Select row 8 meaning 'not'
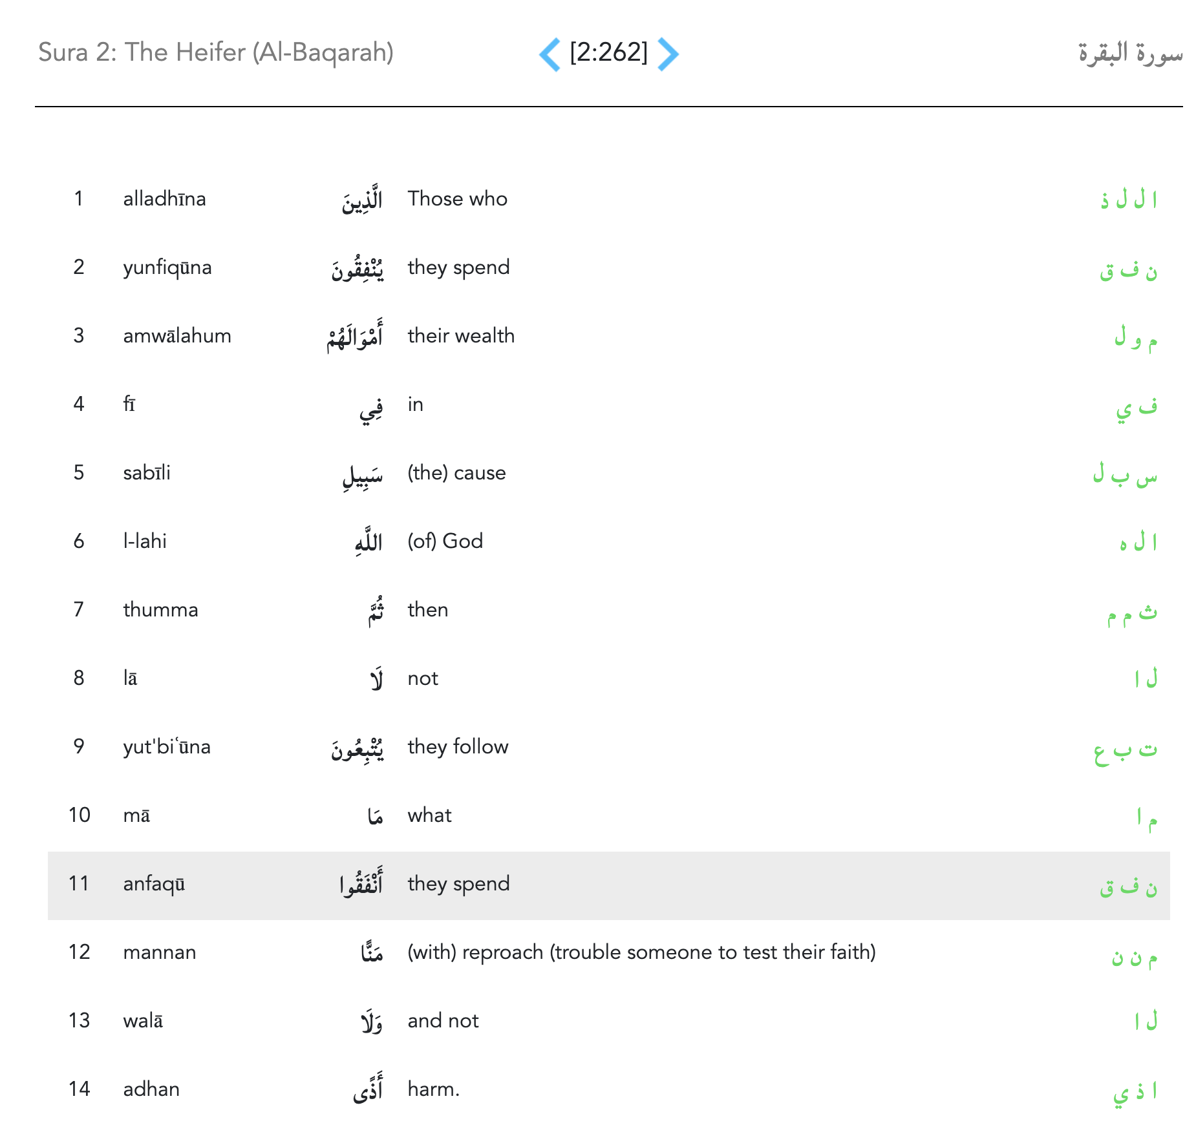This screenshot has width=1196, height=1123. (423, 678)
